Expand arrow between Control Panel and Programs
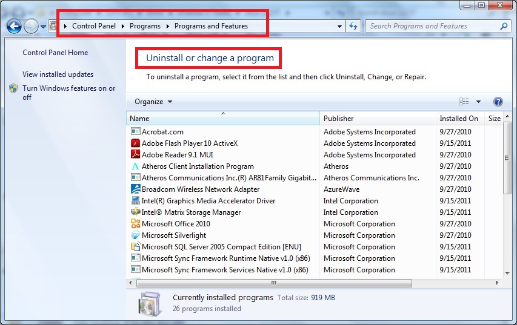 pos(122,26)
